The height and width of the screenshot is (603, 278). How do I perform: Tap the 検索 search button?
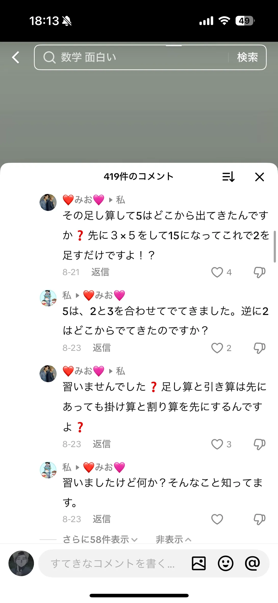247,57
